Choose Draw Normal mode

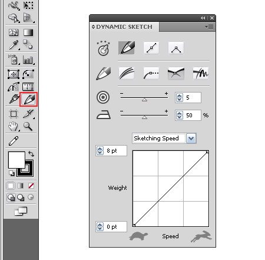pos(11,198)
